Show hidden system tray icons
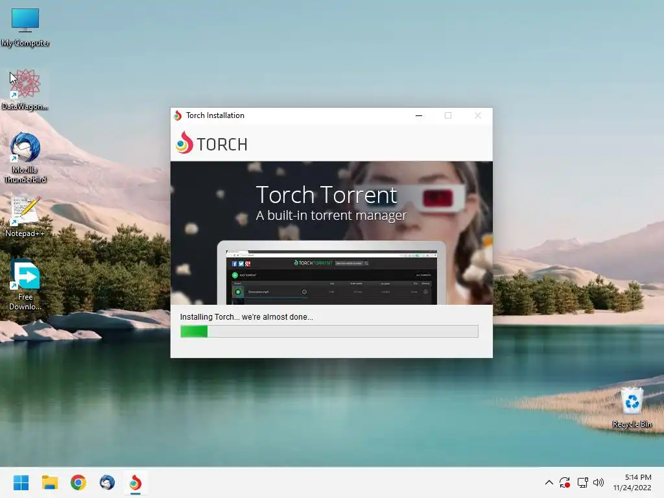Screen dimensions: 664x498 tap(549, 482)
